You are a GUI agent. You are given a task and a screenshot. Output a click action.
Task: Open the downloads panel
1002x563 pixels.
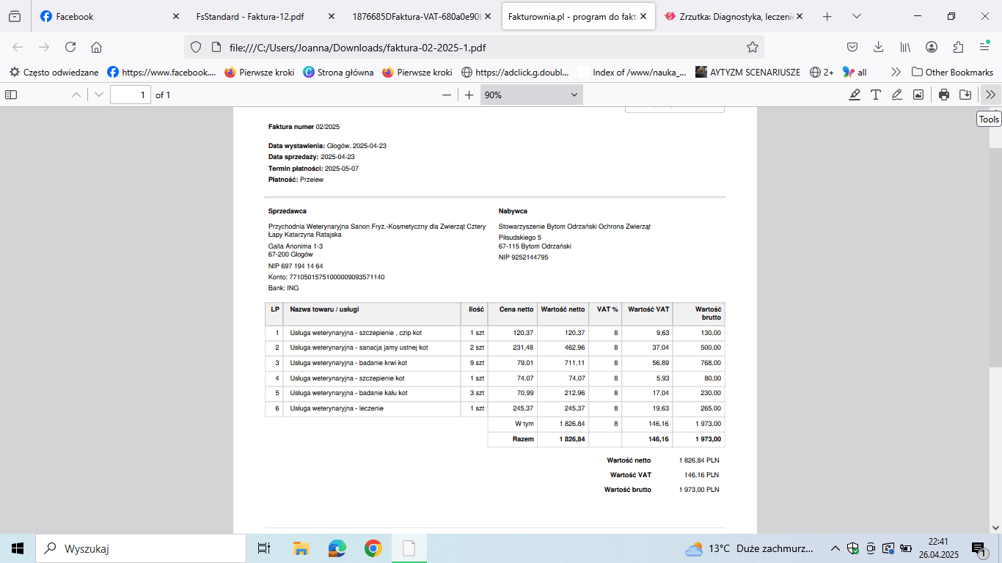pos(879,47)
